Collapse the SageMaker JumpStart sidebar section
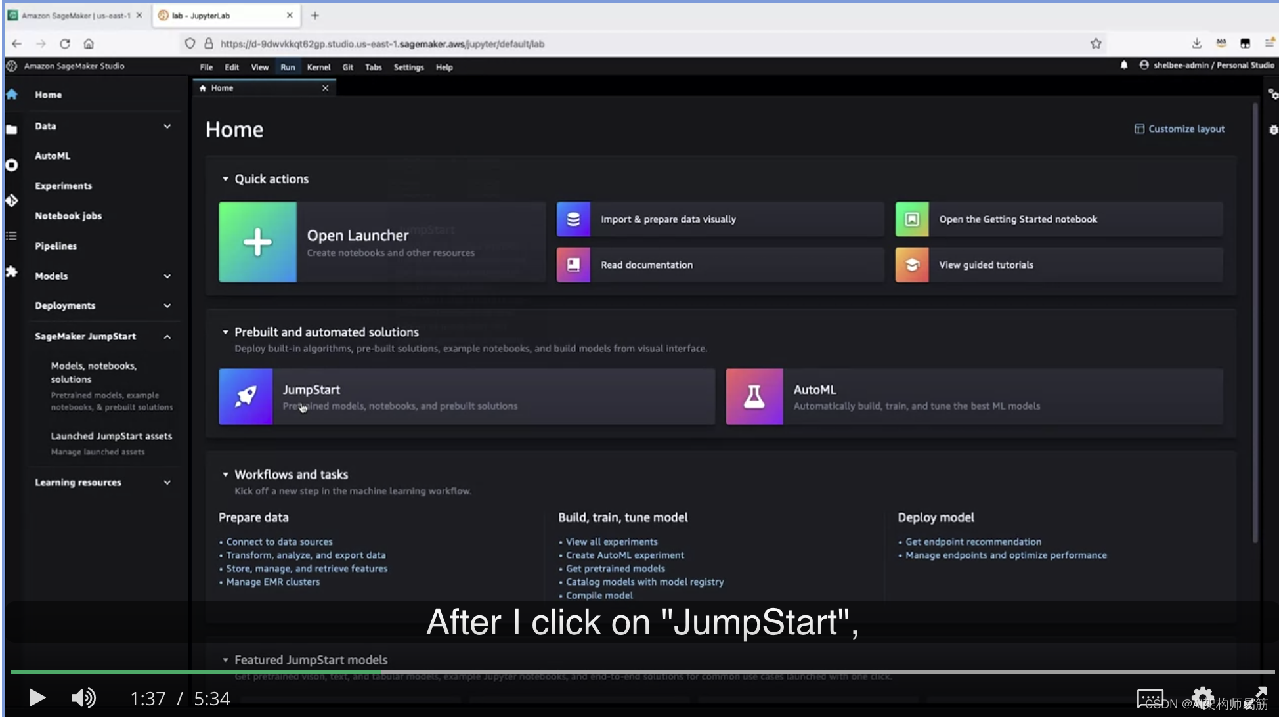Screen dimensions: 1279x717 166,336
